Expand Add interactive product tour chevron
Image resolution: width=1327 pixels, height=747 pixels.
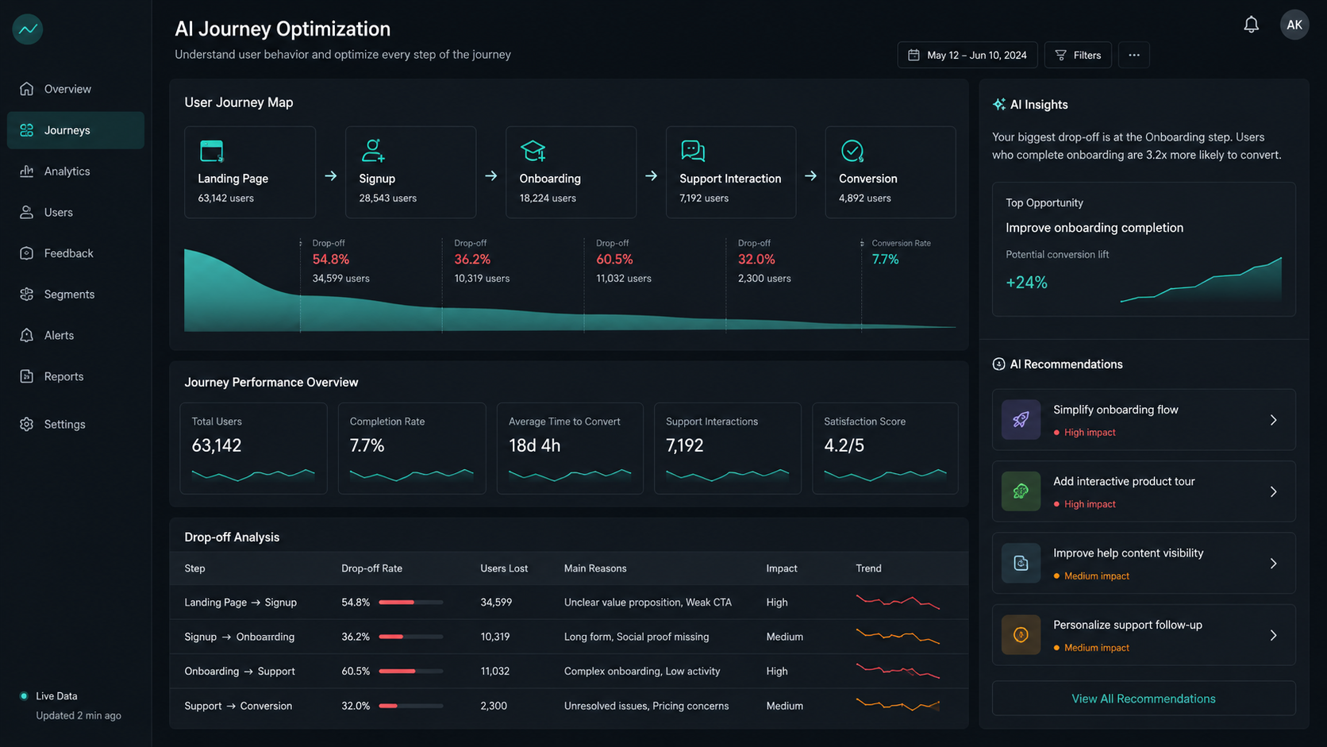point(1273,492)
